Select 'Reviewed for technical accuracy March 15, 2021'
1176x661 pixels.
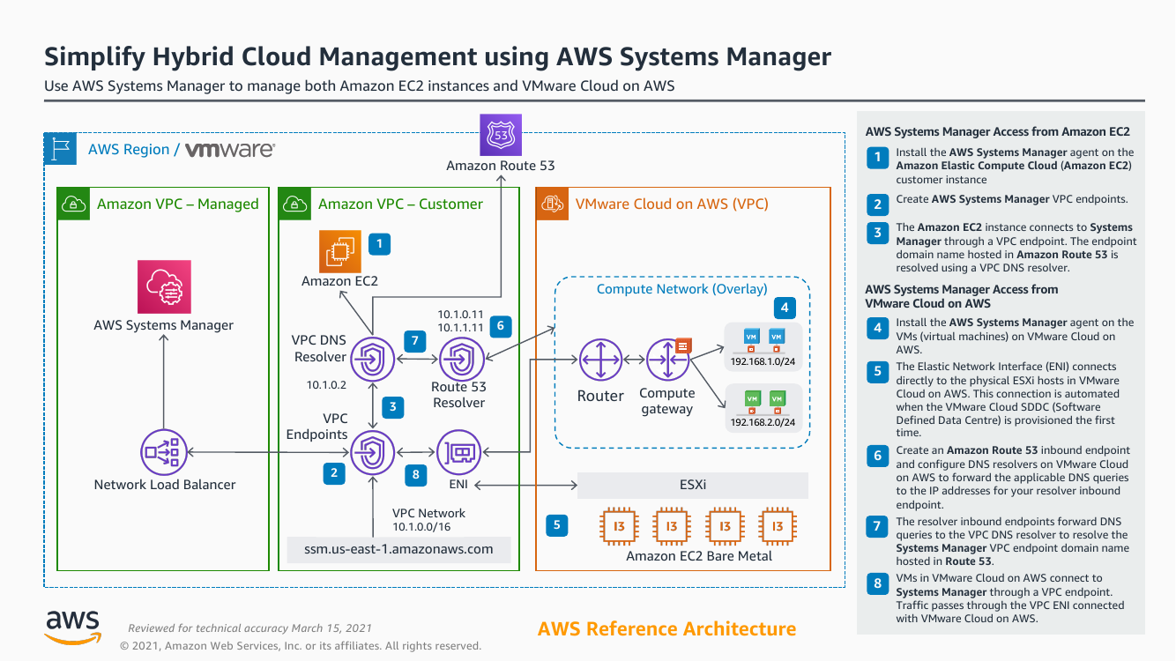249,628
